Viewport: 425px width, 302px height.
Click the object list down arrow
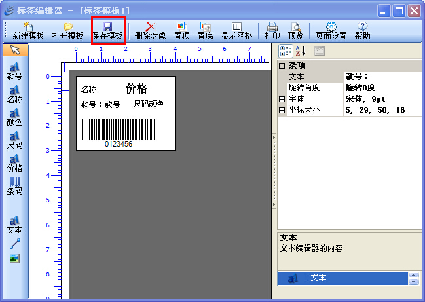(414, 282)
